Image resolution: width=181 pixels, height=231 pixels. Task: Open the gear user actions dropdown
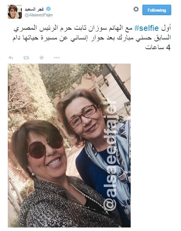136,9
